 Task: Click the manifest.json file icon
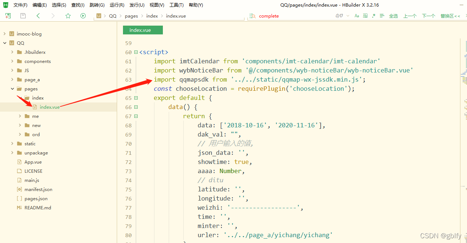coord(19,189)
